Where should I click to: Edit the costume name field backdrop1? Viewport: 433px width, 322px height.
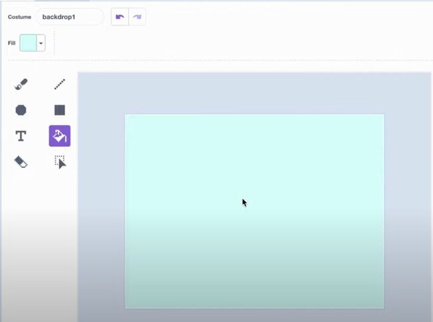tap(70, 17)
